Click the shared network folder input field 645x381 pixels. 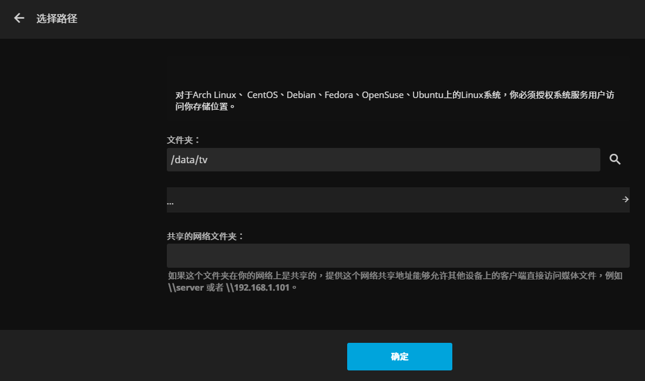point(398,255)
